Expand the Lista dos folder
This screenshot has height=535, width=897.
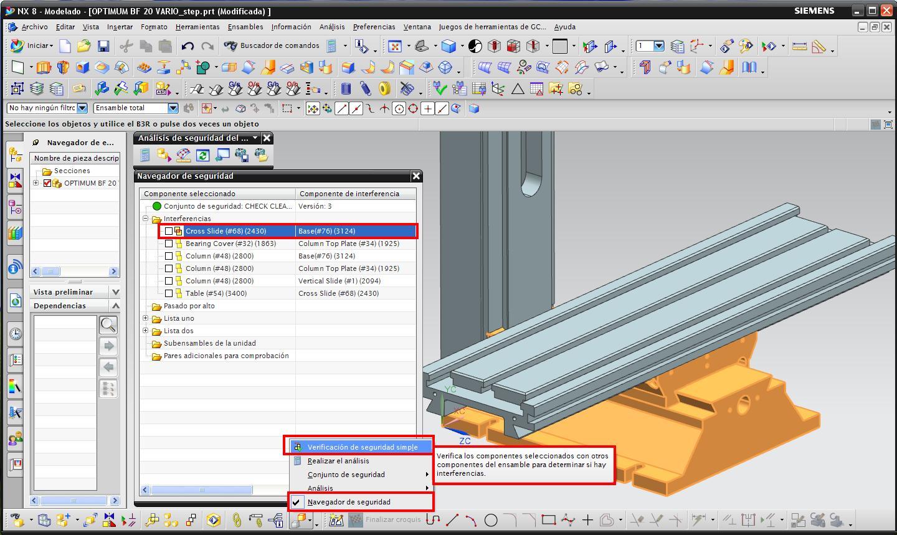click(x=146, y=331)
